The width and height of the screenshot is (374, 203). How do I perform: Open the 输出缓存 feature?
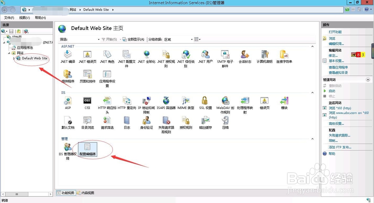(x=205, y=123)
